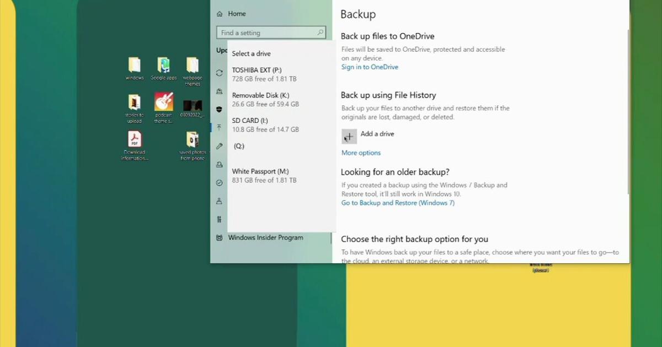
Task: Click 'Looking for an older backup?' heading
Action: (395, 172)
